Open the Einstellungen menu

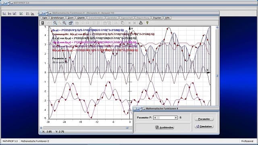(x=57, y=18)
